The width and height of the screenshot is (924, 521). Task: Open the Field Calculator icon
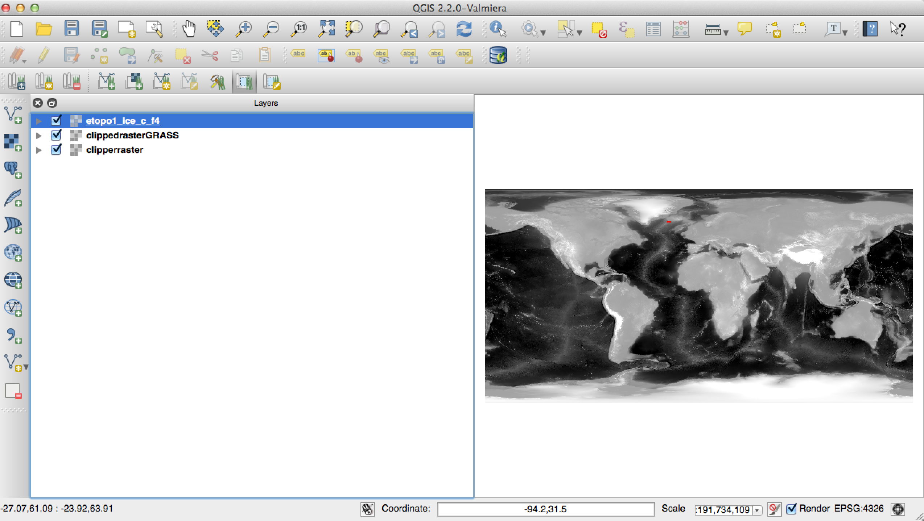click(681, 29)
